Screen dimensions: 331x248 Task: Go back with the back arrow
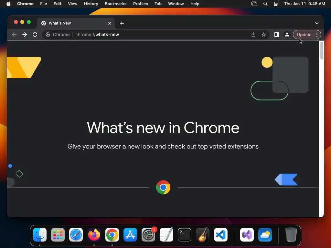(14, 35)
